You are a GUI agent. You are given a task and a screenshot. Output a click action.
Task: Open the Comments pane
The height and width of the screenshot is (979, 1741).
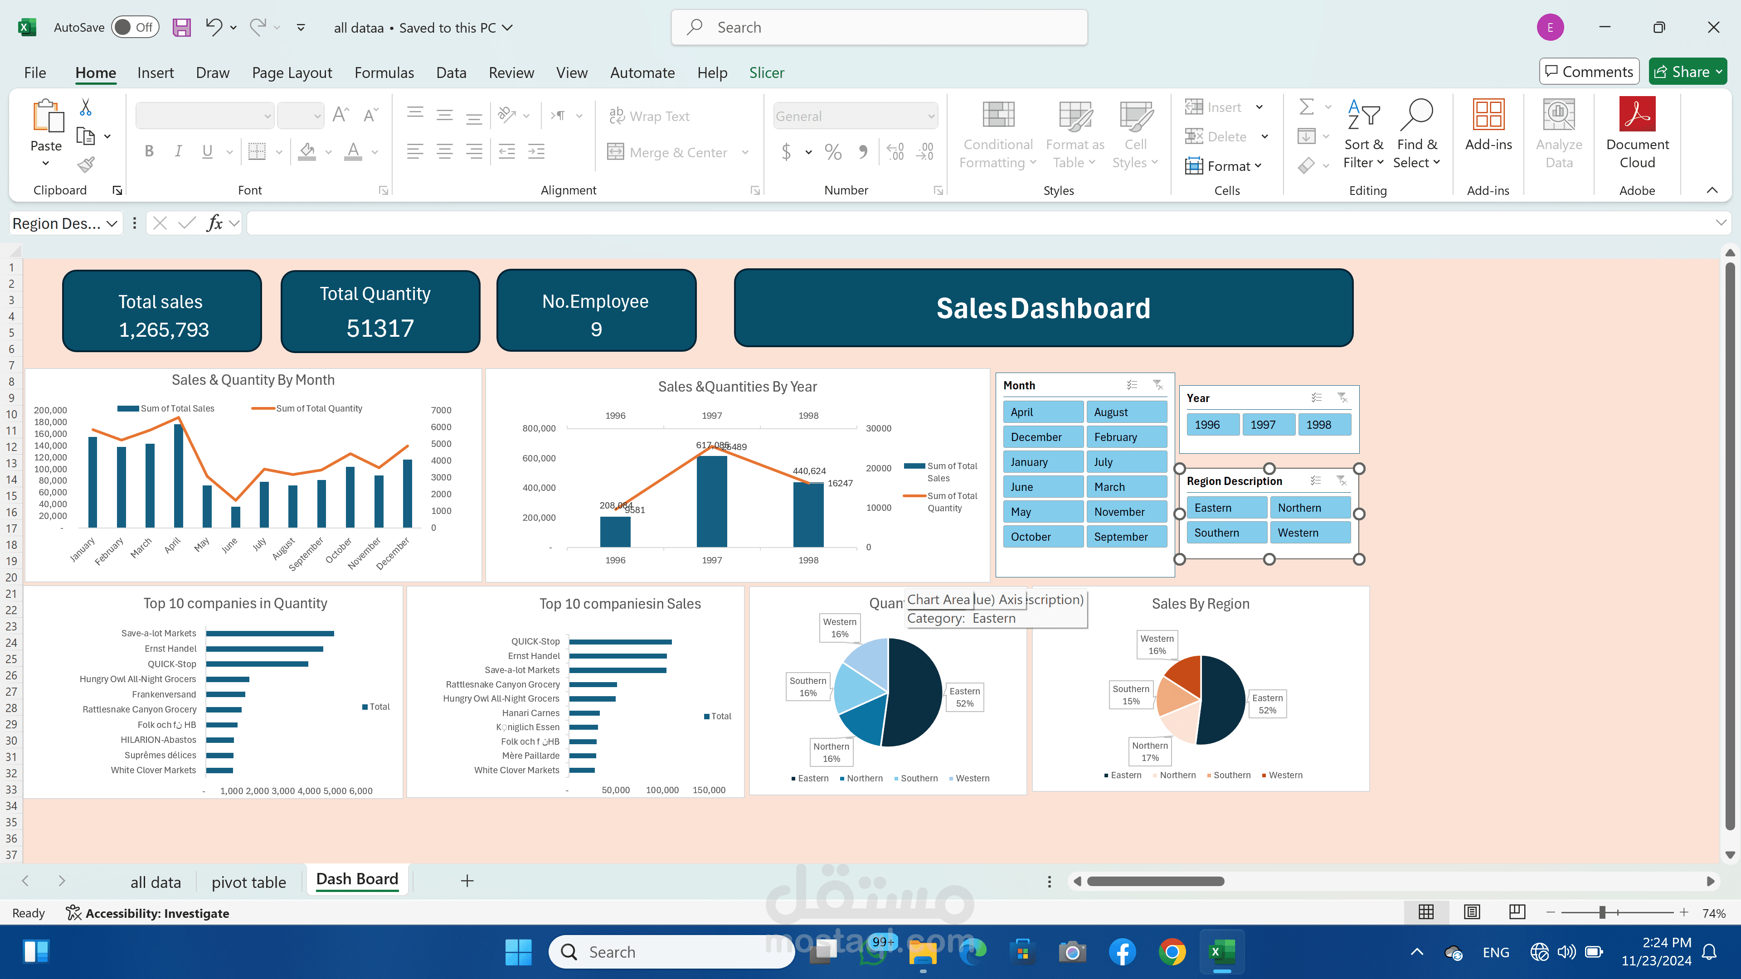point(1589,72)
